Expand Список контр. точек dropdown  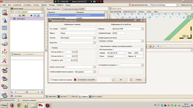(x=94, y=67)
